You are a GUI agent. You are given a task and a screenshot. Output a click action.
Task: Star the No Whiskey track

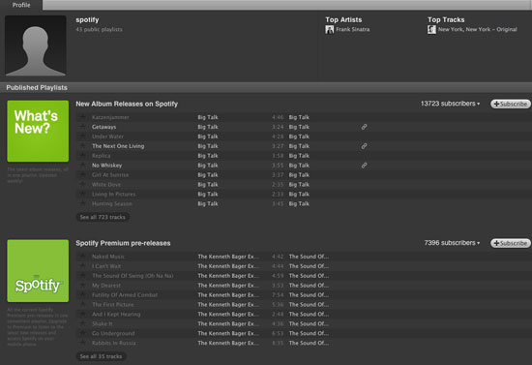coord(82,165)
